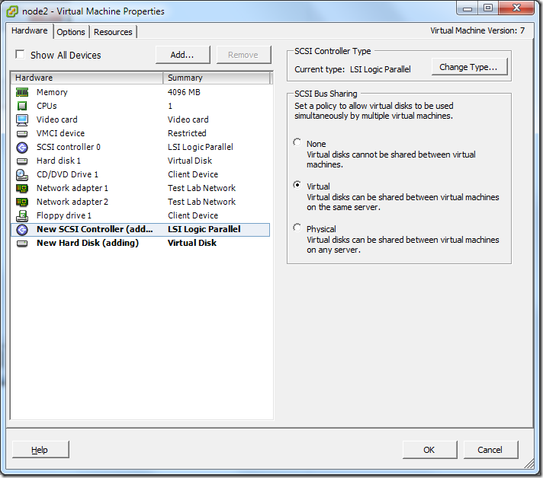Select New SCSI Controller (adding) row

click(x=140, y=230)
